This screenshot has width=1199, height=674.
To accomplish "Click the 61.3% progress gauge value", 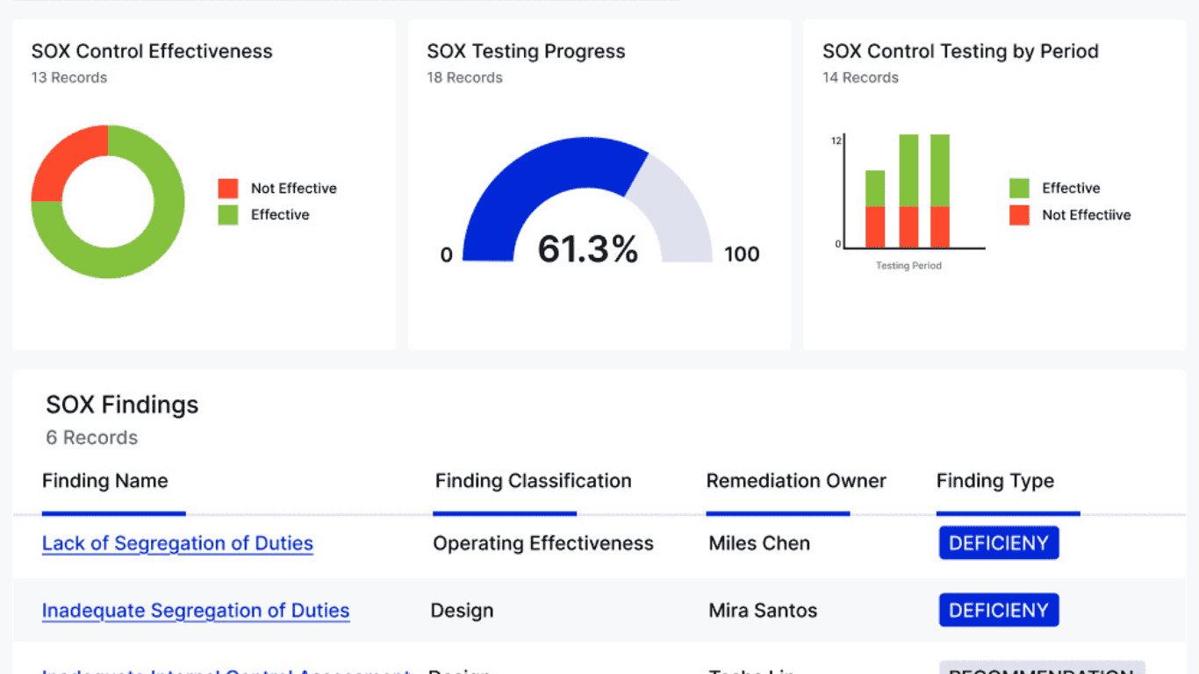I will coord(587,250).
